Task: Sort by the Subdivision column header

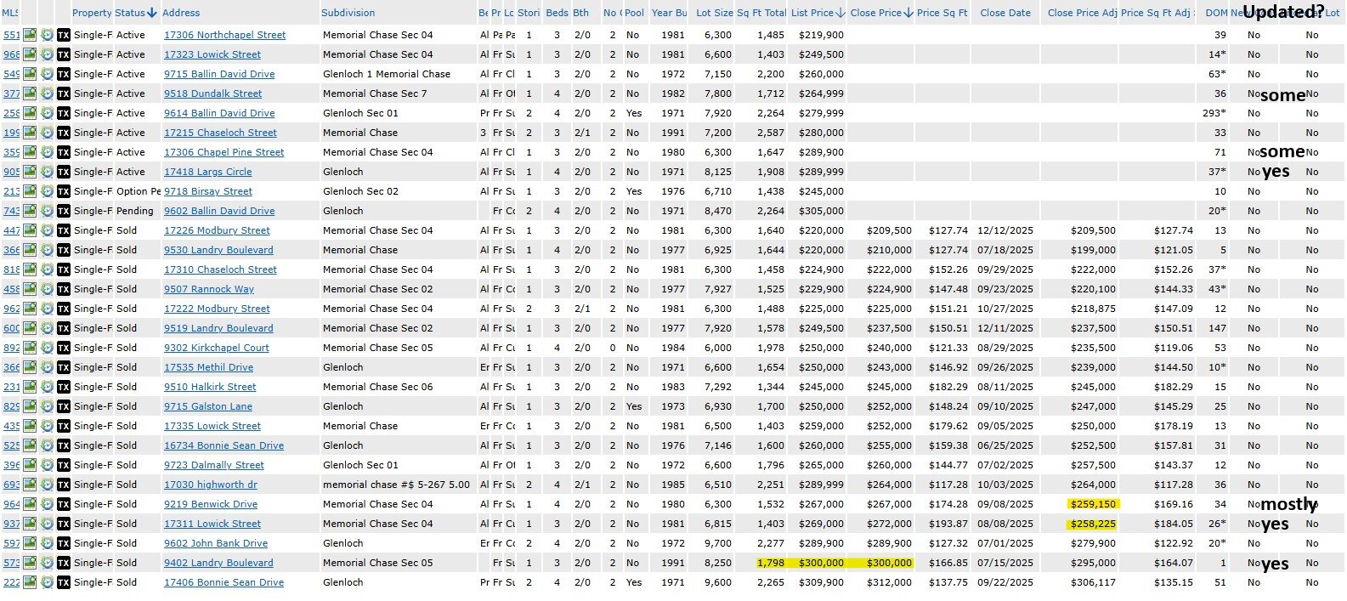Action: point(348,13)
